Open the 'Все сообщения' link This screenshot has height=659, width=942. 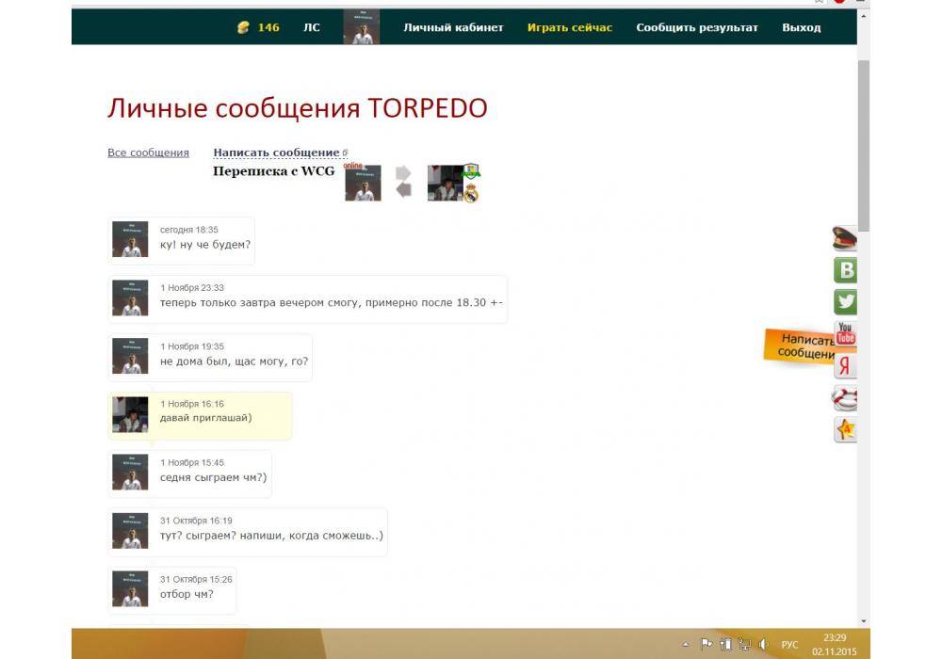click(148, 153)
